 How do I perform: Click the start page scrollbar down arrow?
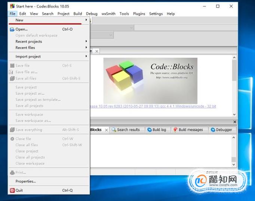[234, 114]
